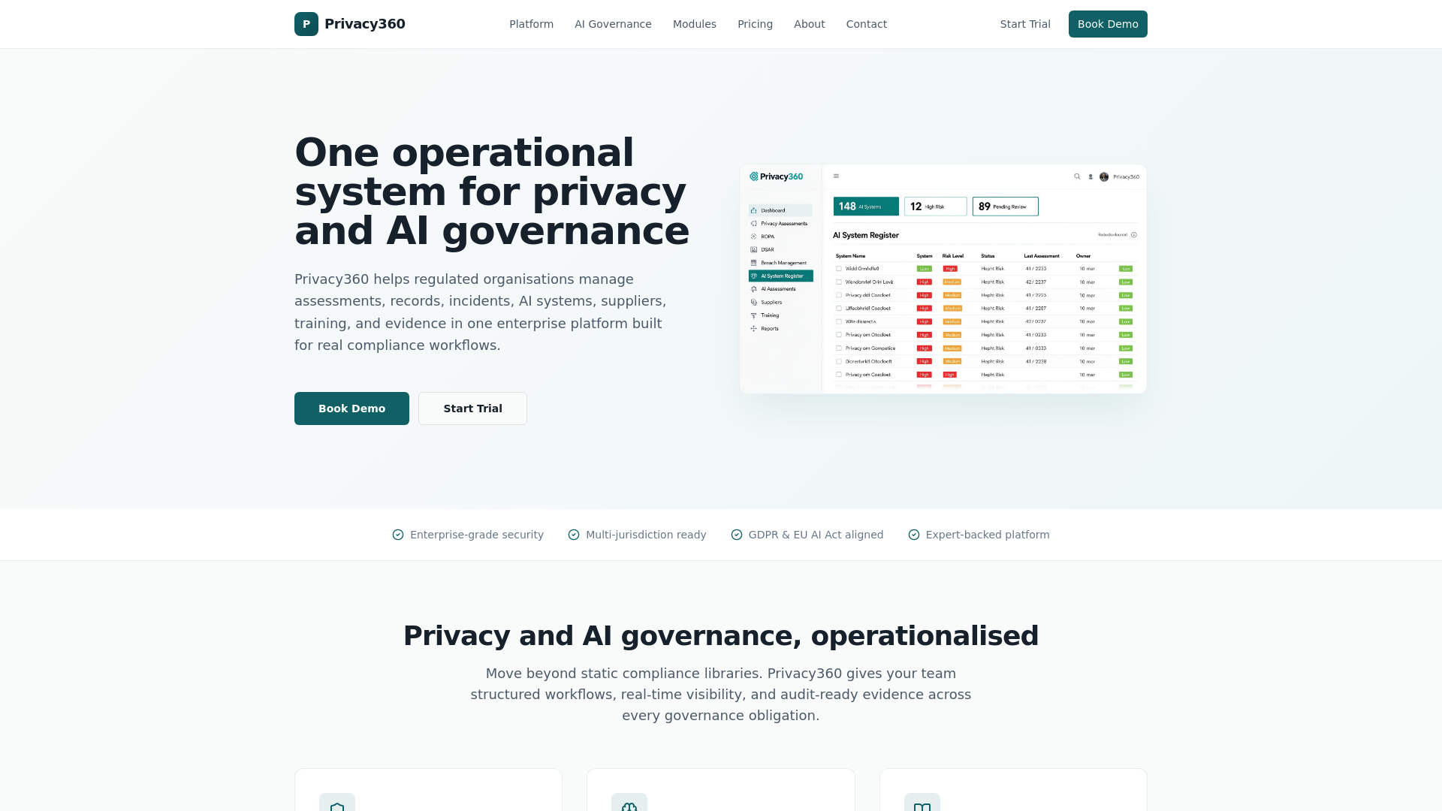
Task: Click the GDPR & EU AI Act aligned text
Action: (x=816, y=535)
